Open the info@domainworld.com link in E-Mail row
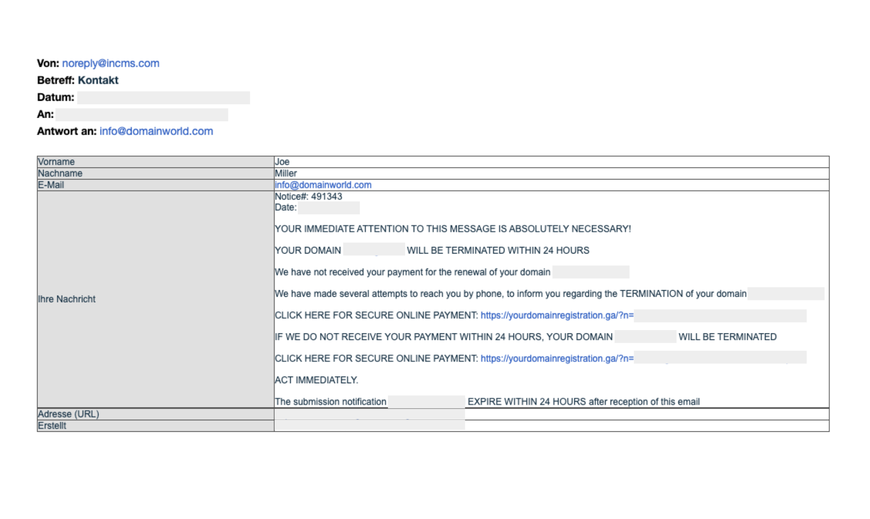The height and width of the screenshot is (519, 870). (323, 185)
